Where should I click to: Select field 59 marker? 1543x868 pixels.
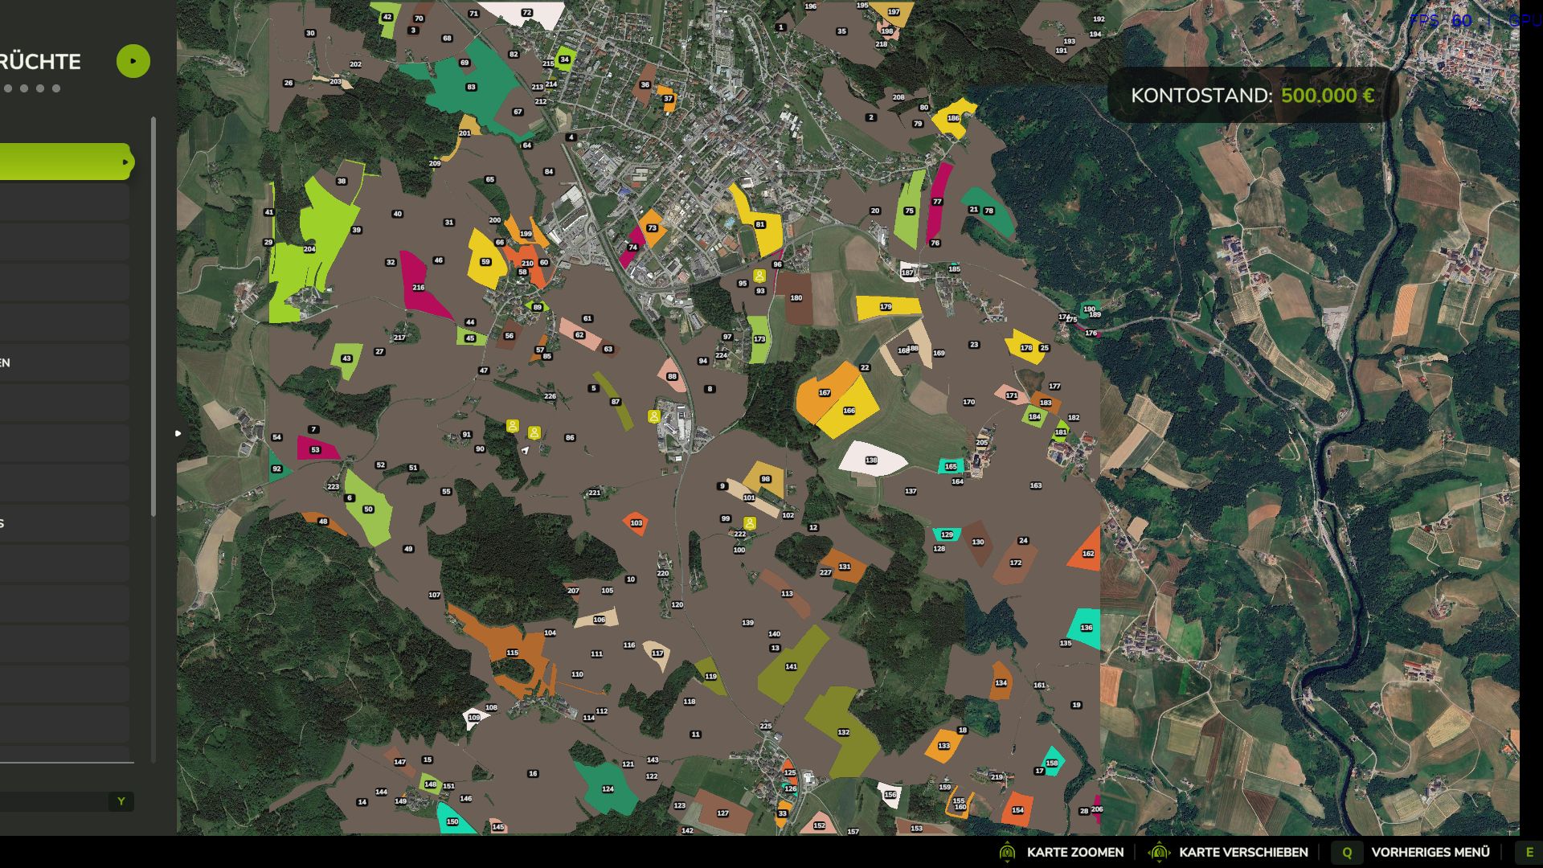[485, 261]
